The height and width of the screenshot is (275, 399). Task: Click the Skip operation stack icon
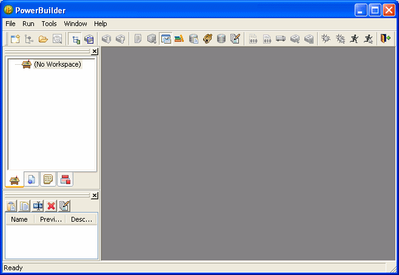tap(295, 39)
